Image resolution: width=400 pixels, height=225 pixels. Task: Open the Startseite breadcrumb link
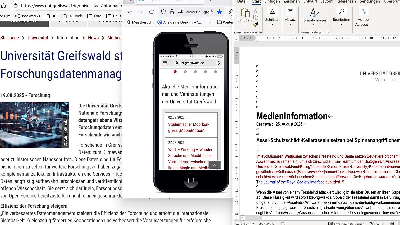point(10,38)
